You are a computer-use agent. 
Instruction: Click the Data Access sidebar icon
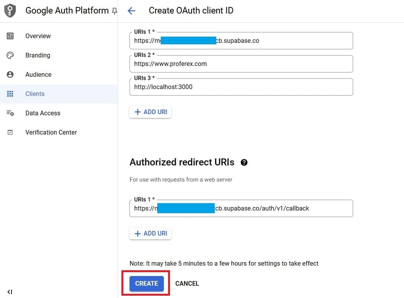tap(10, 113)
